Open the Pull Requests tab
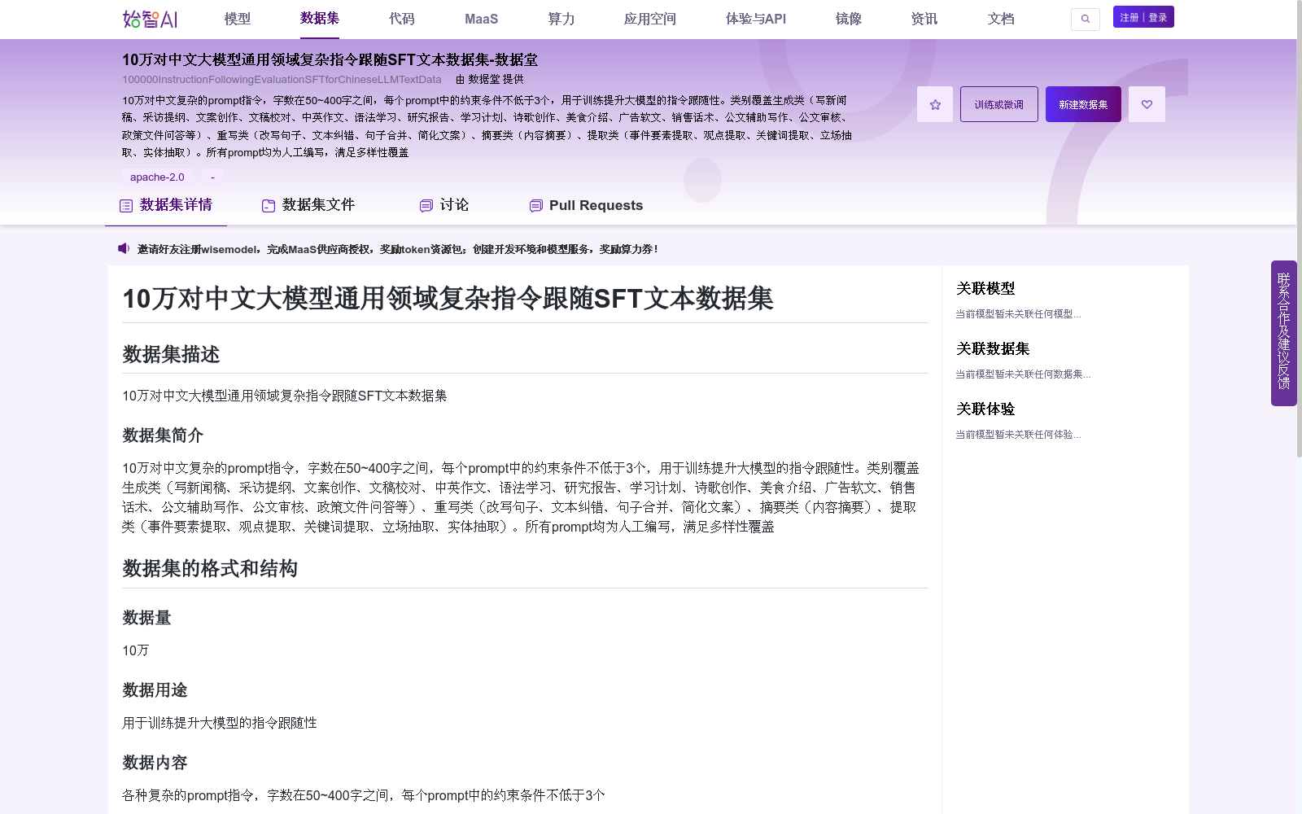This screenshot has height=814, width=1302. tap(596, 205)
